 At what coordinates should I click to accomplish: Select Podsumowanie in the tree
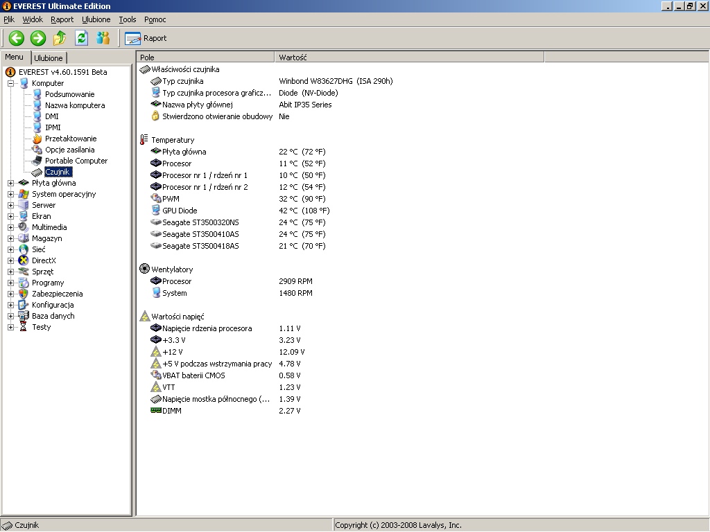point(70,94)
